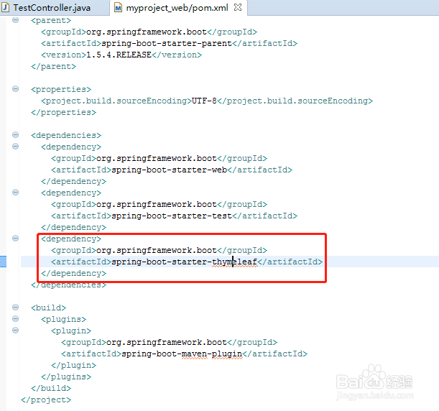Collapse the dependencies element fold
The height and width of the screenshot is (411, 439).
click(x=15, y=135)
